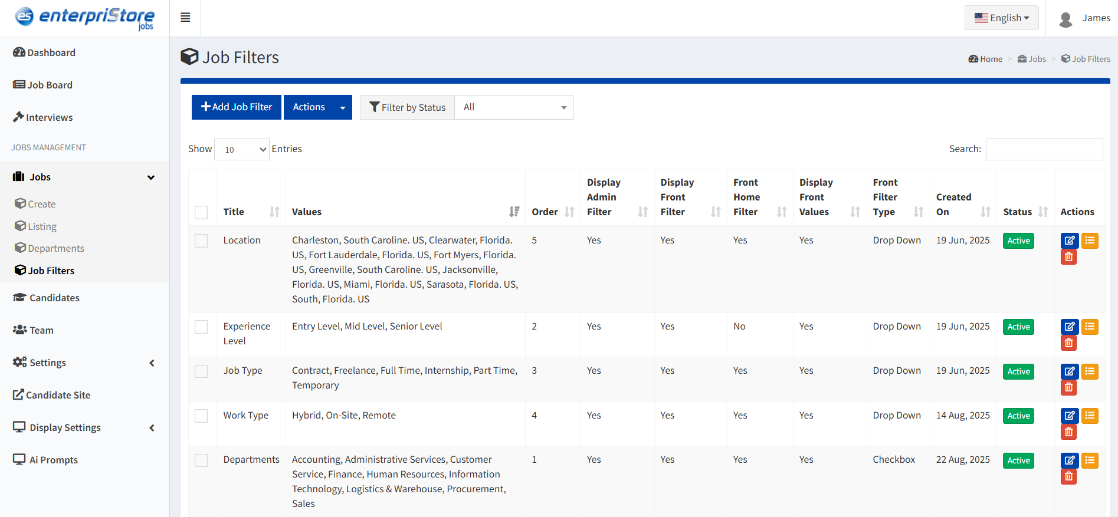Screen dimensions: 1118x517
Task: Edit the Departments filter row
Action: coord(1069,460)
